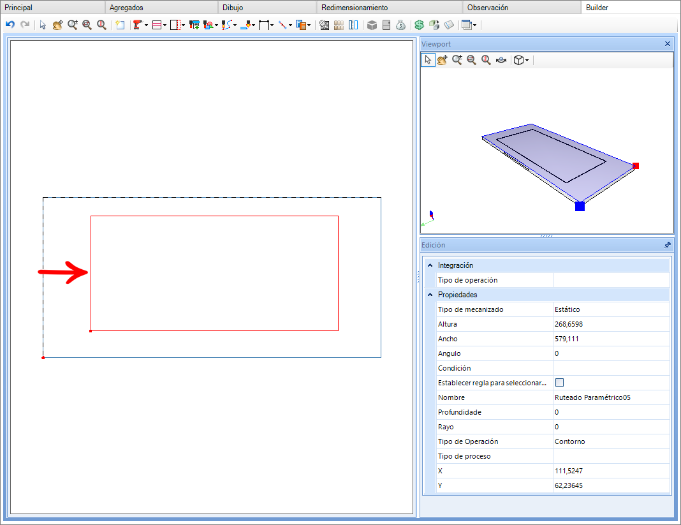Screen dimensions: 681x525
Task: Open dropdown arrow beside colored shapes icon
Action: click(x=216, y=26)
